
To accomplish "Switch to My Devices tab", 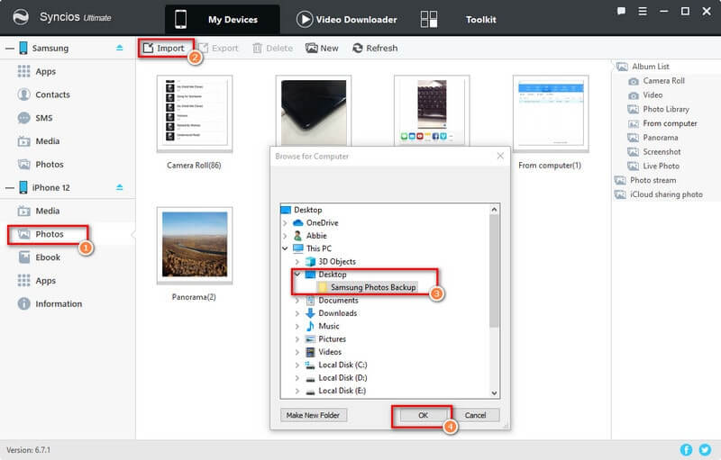I will point(222,19).
